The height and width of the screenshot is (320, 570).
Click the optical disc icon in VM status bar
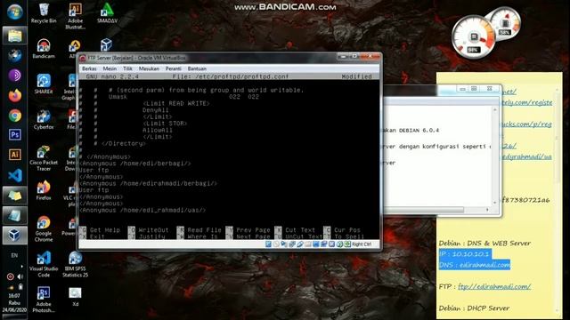(276, 244)
